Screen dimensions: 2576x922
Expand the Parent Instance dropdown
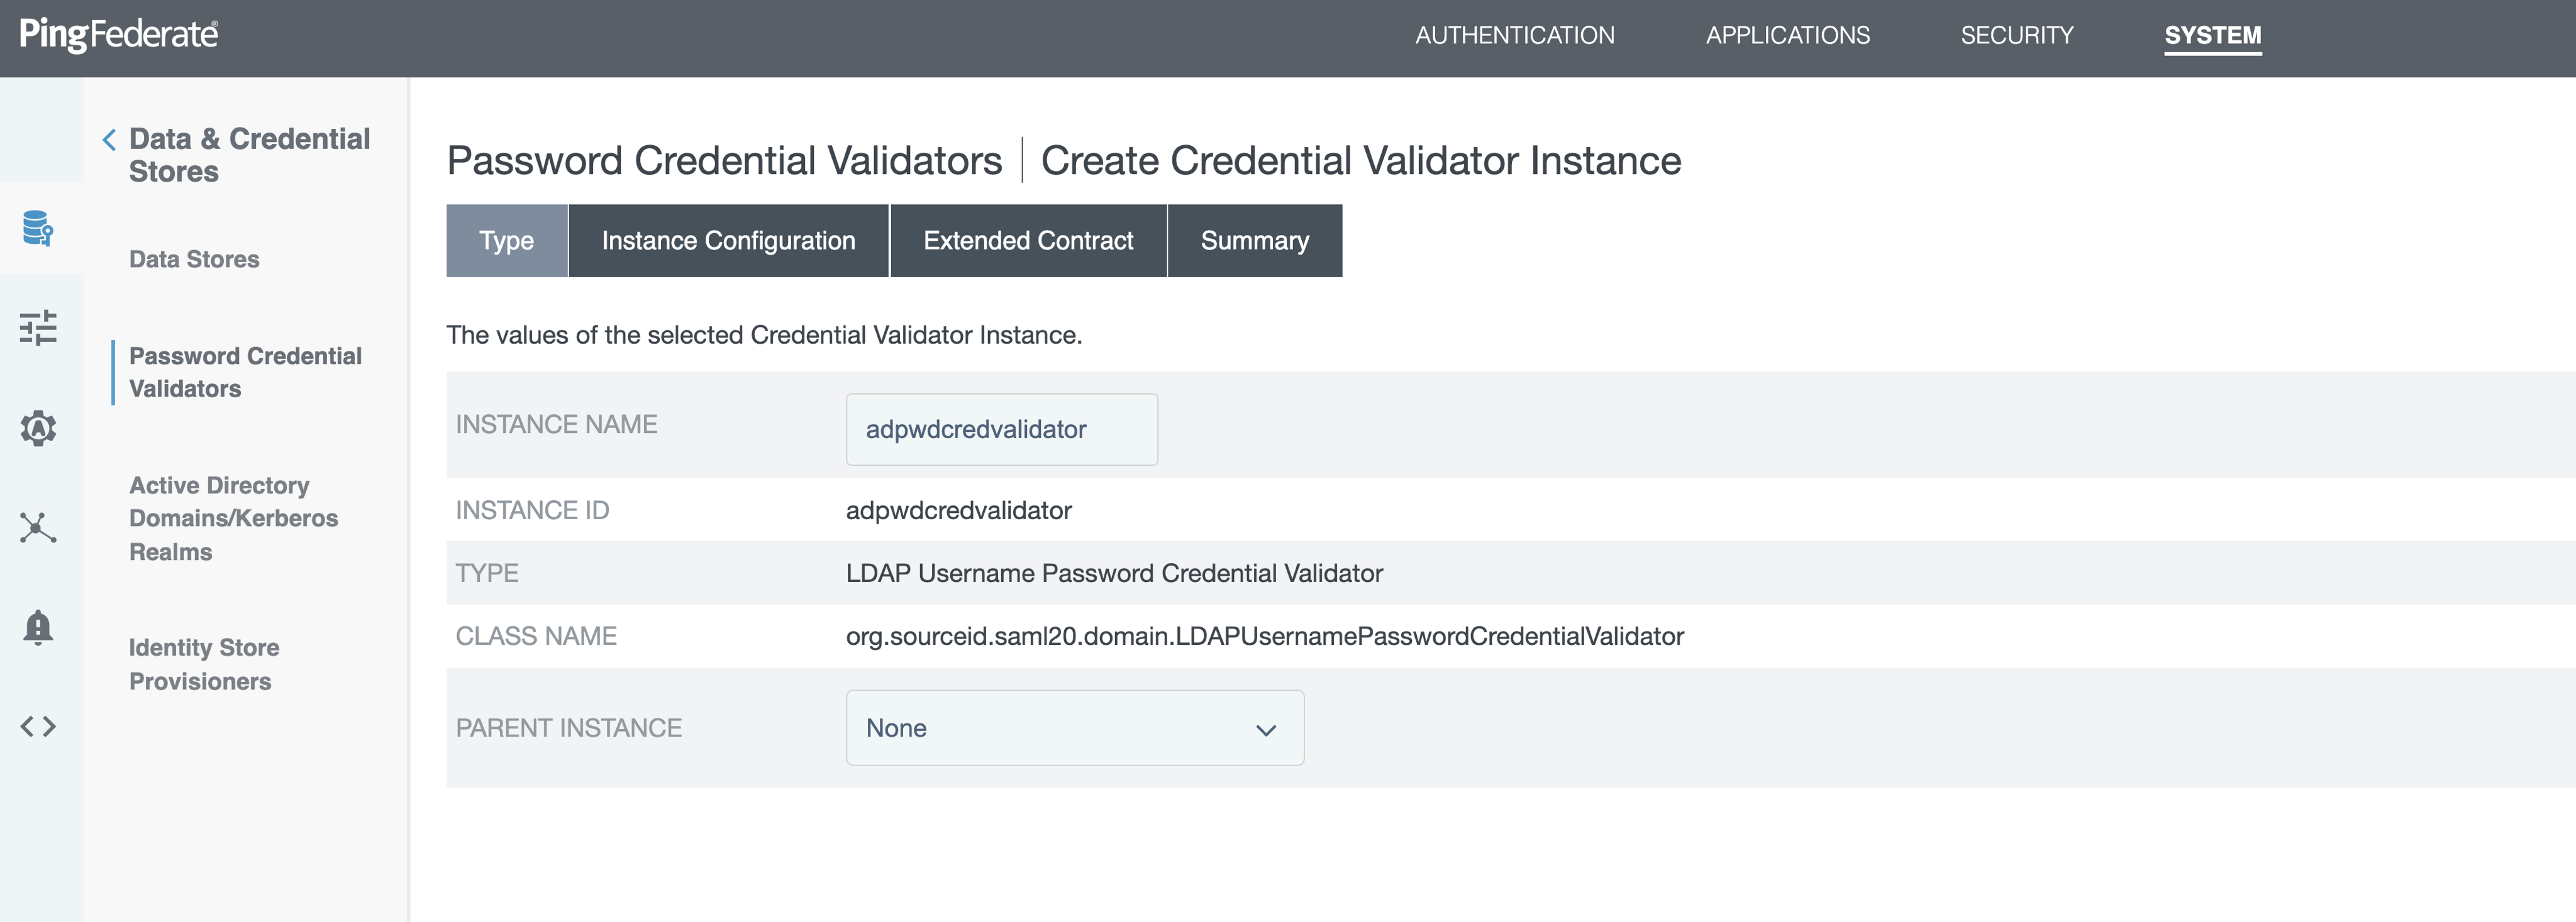1074,728
